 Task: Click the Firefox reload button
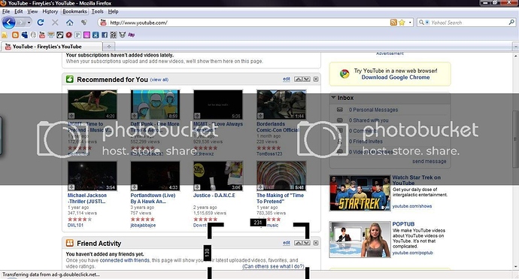pos(41,23)
